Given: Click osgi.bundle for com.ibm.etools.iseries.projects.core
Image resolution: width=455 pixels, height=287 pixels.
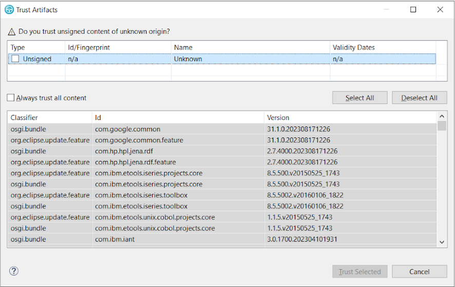Looking at the screenshot, I should click(28, 184).
